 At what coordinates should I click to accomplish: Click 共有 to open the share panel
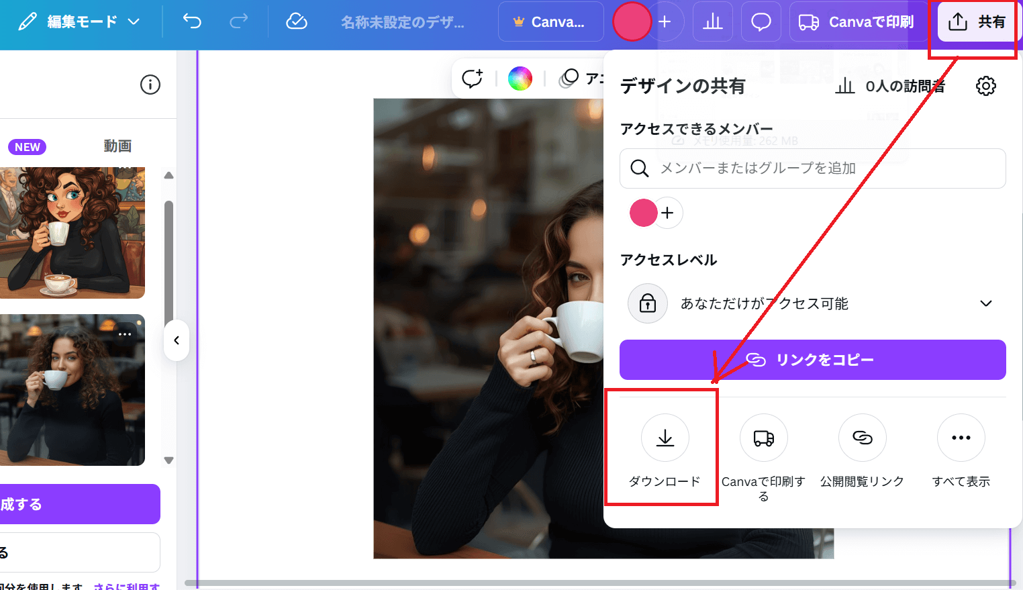point(974,21)
